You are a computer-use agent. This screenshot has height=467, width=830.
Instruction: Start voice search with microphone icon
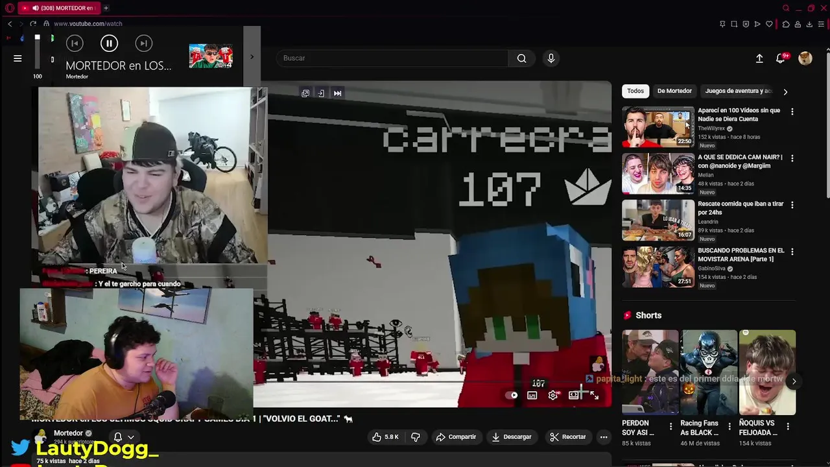[551, 58]
